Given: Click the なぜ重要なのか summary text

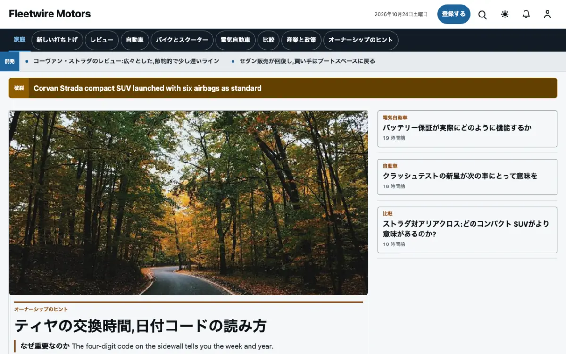Looking at the screenshot, I should pos(146,346).
